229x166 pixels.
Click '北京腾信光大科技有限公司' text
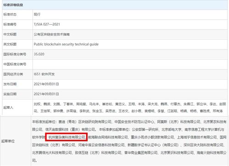52,153
